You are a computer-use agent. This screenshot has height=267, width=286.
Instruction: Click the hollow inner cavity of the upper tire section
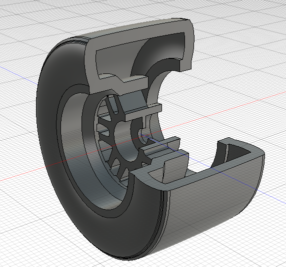[x=116, y=60]
